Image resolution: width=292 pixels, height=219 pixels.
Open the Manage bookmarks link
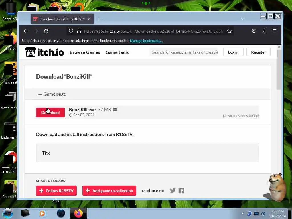(x=146, y=41)
